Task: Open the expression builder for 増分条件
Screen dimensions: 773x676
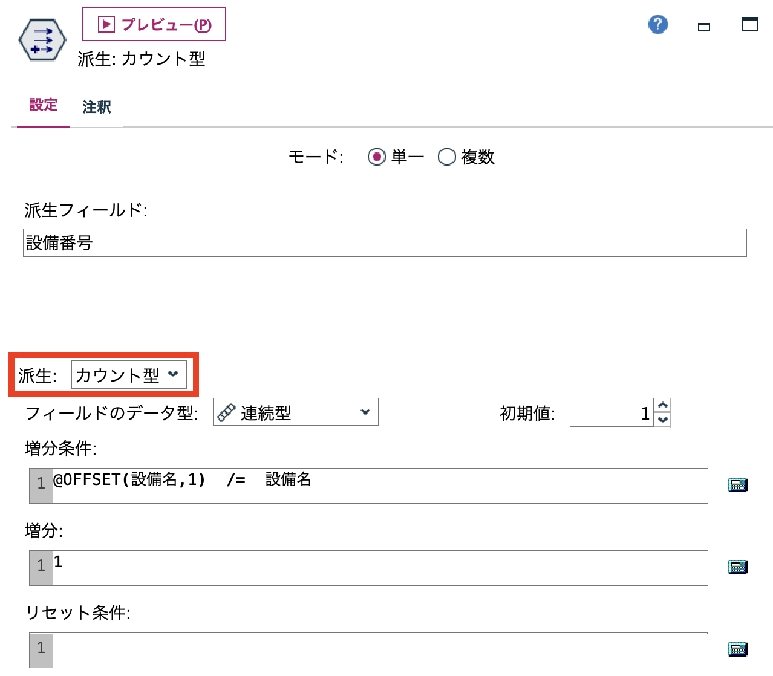Action: point(737,485)
